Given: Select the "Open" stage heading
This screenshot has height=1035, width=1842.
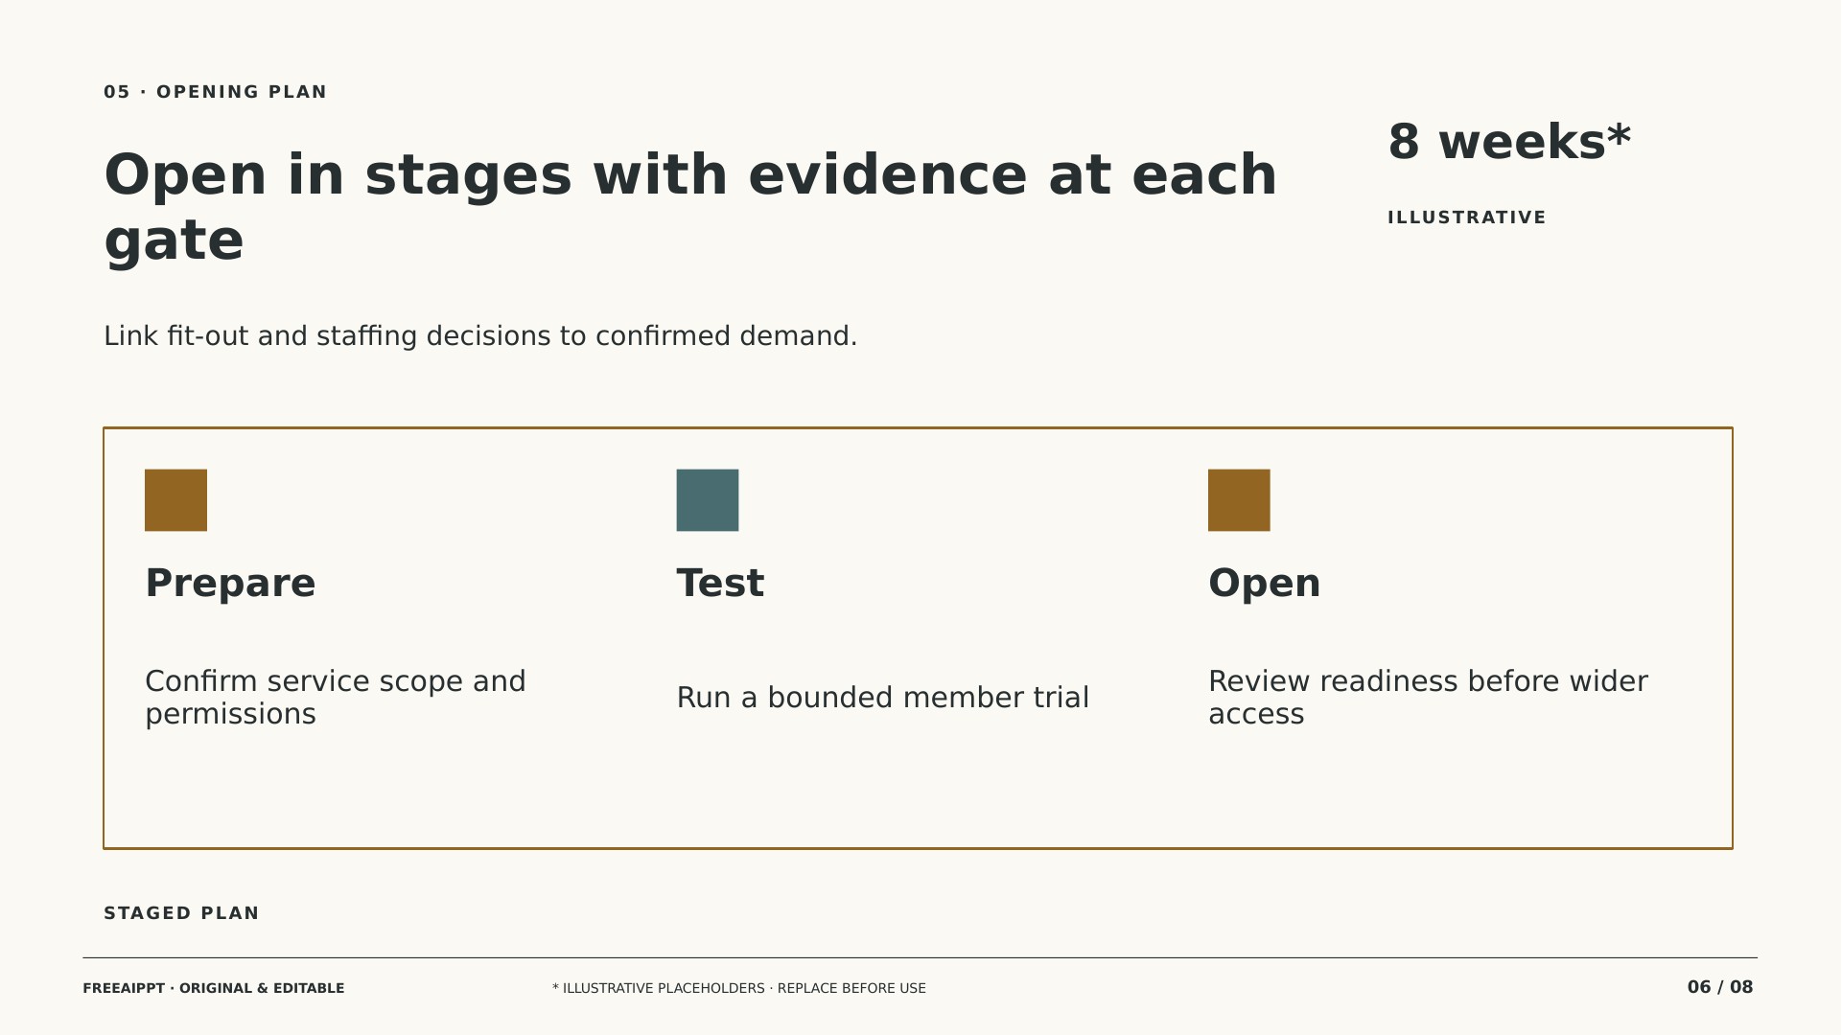Looking at the screenshot, I should coord(1265,583).
